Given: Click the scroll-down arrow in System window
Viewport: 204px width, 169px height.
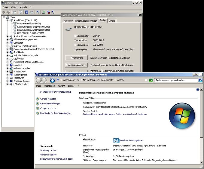Looking at the screenshot, I should pyautogui.click(x=201, y=162).
